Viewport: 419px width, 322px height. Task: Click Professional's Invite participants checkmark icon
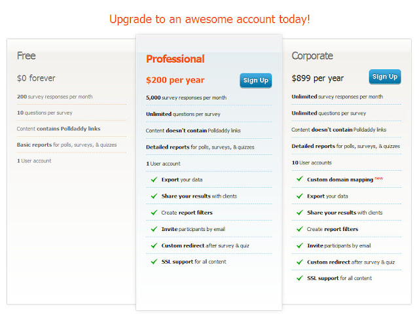coord(154,229)
